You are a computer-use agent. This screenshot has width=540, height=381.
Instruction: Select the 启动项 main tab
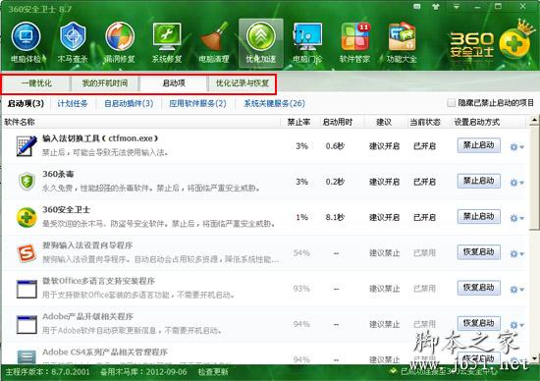pos(174,83)
